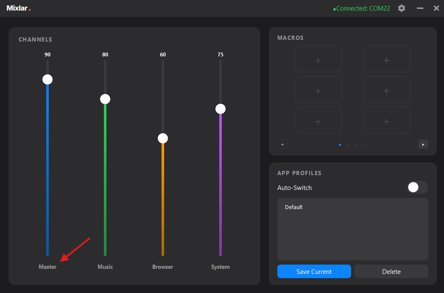Screen dimensions: 444x293
Task: Select the fourth macro page dot
Action: point(365,145)
